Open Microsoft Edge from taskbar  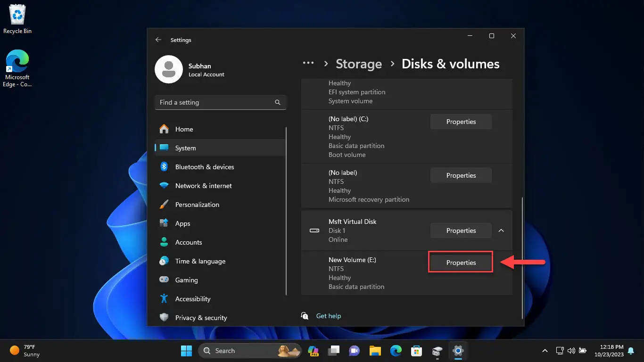pyautogui.click(x=396, y=351)
